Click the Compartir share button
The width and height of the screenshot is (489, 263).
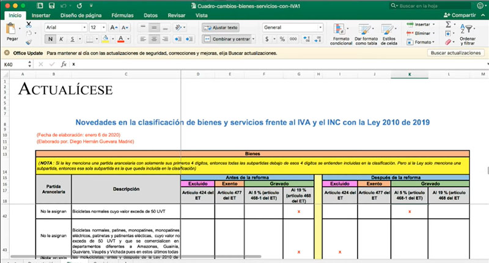click(x=460, y=15)
